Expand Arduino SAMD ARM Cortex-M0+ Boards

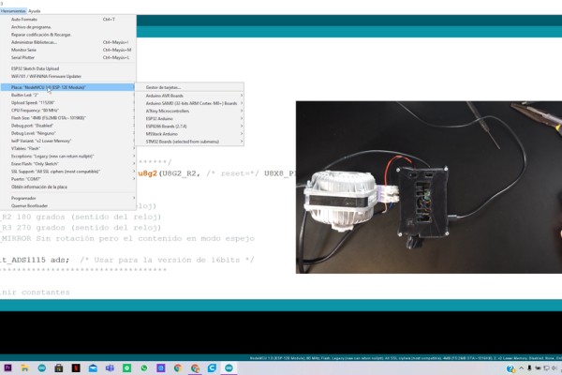pos(189,103)
